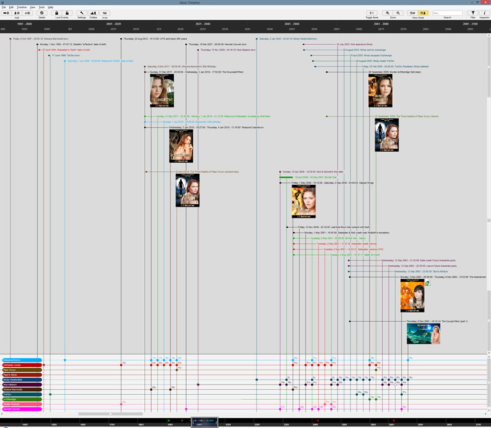The height and width of the screenshot is (428, 491).
Task: Open the Edit menu
Action: [11, 7]
